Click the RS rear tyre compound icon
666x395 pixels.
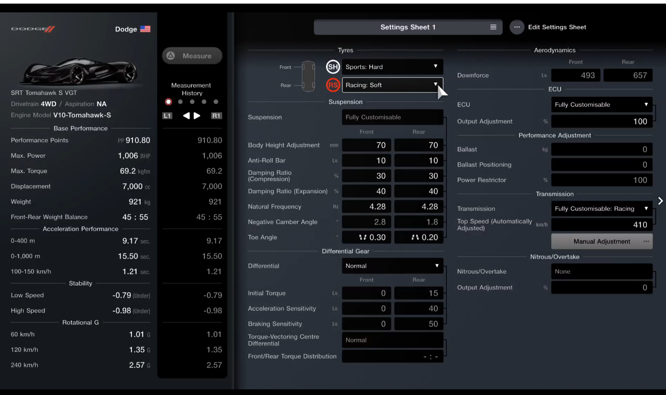[x=333, y=85]
